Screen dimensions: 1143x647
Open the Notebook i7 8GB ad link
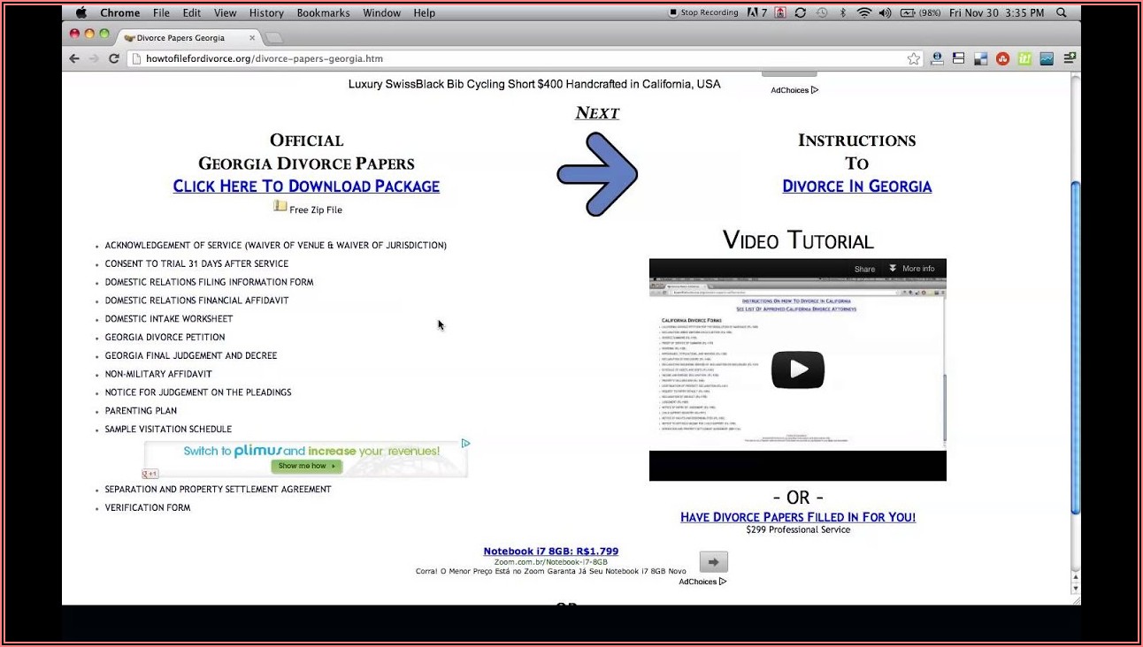click(551, 552)
